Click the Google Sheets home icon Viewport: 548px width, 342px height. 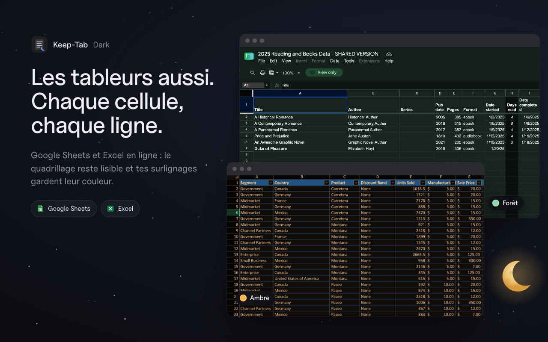point(249,56)
